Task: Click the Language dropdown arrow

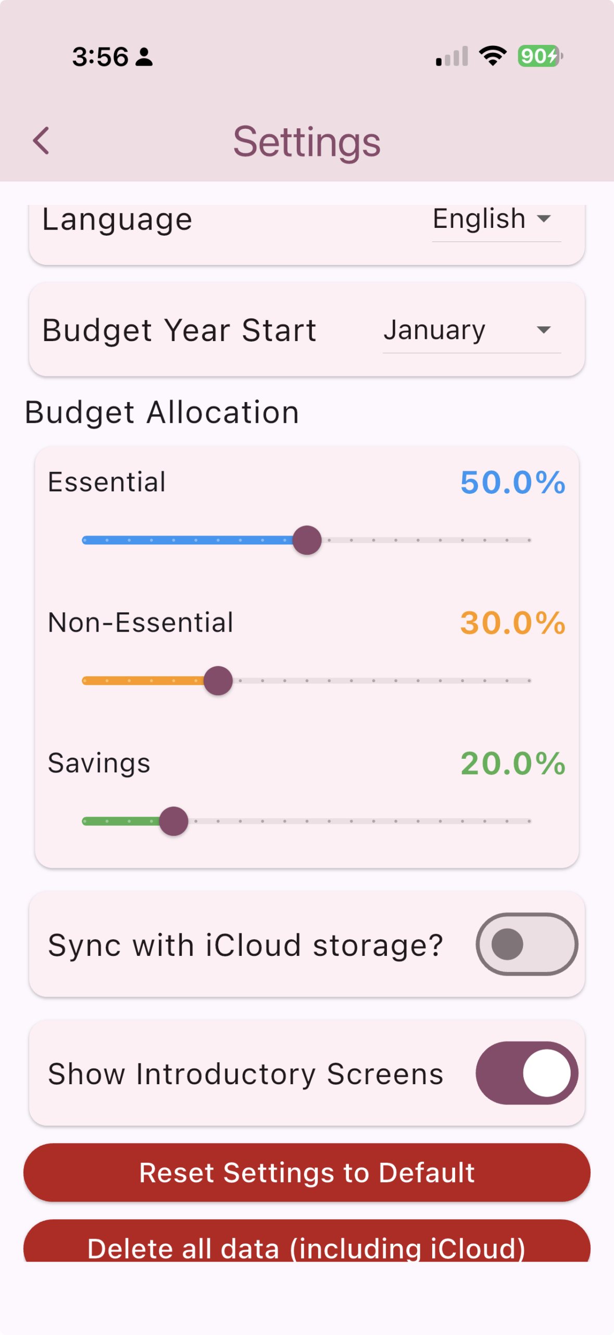Action: [544, 219]
